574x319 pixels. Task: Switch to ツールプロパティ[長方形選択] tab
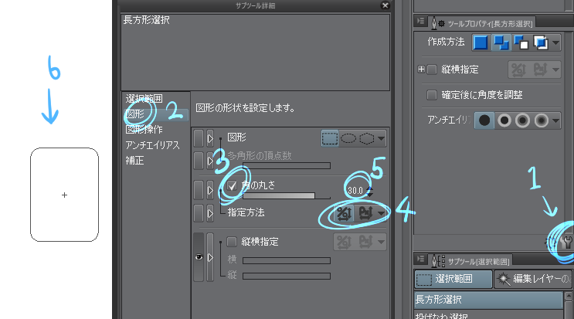click(482, 23)
